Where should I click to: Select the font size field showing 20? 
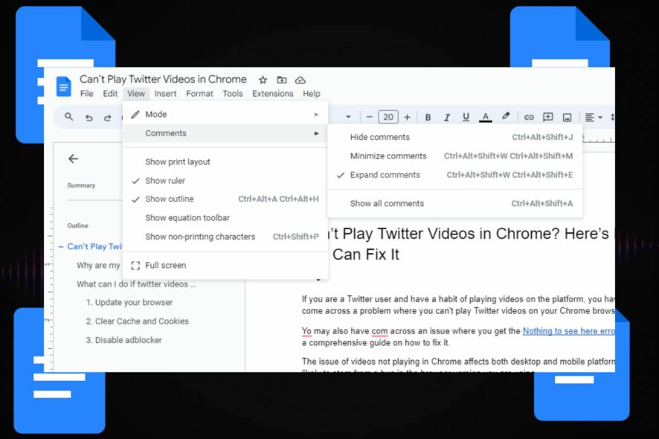(388, 117)
